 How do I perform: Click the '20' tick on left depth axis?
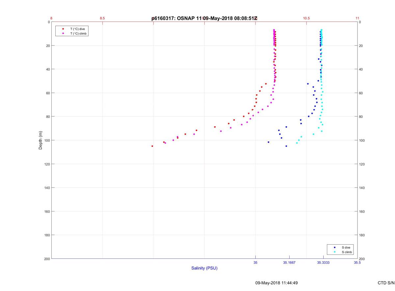point(48,46)
